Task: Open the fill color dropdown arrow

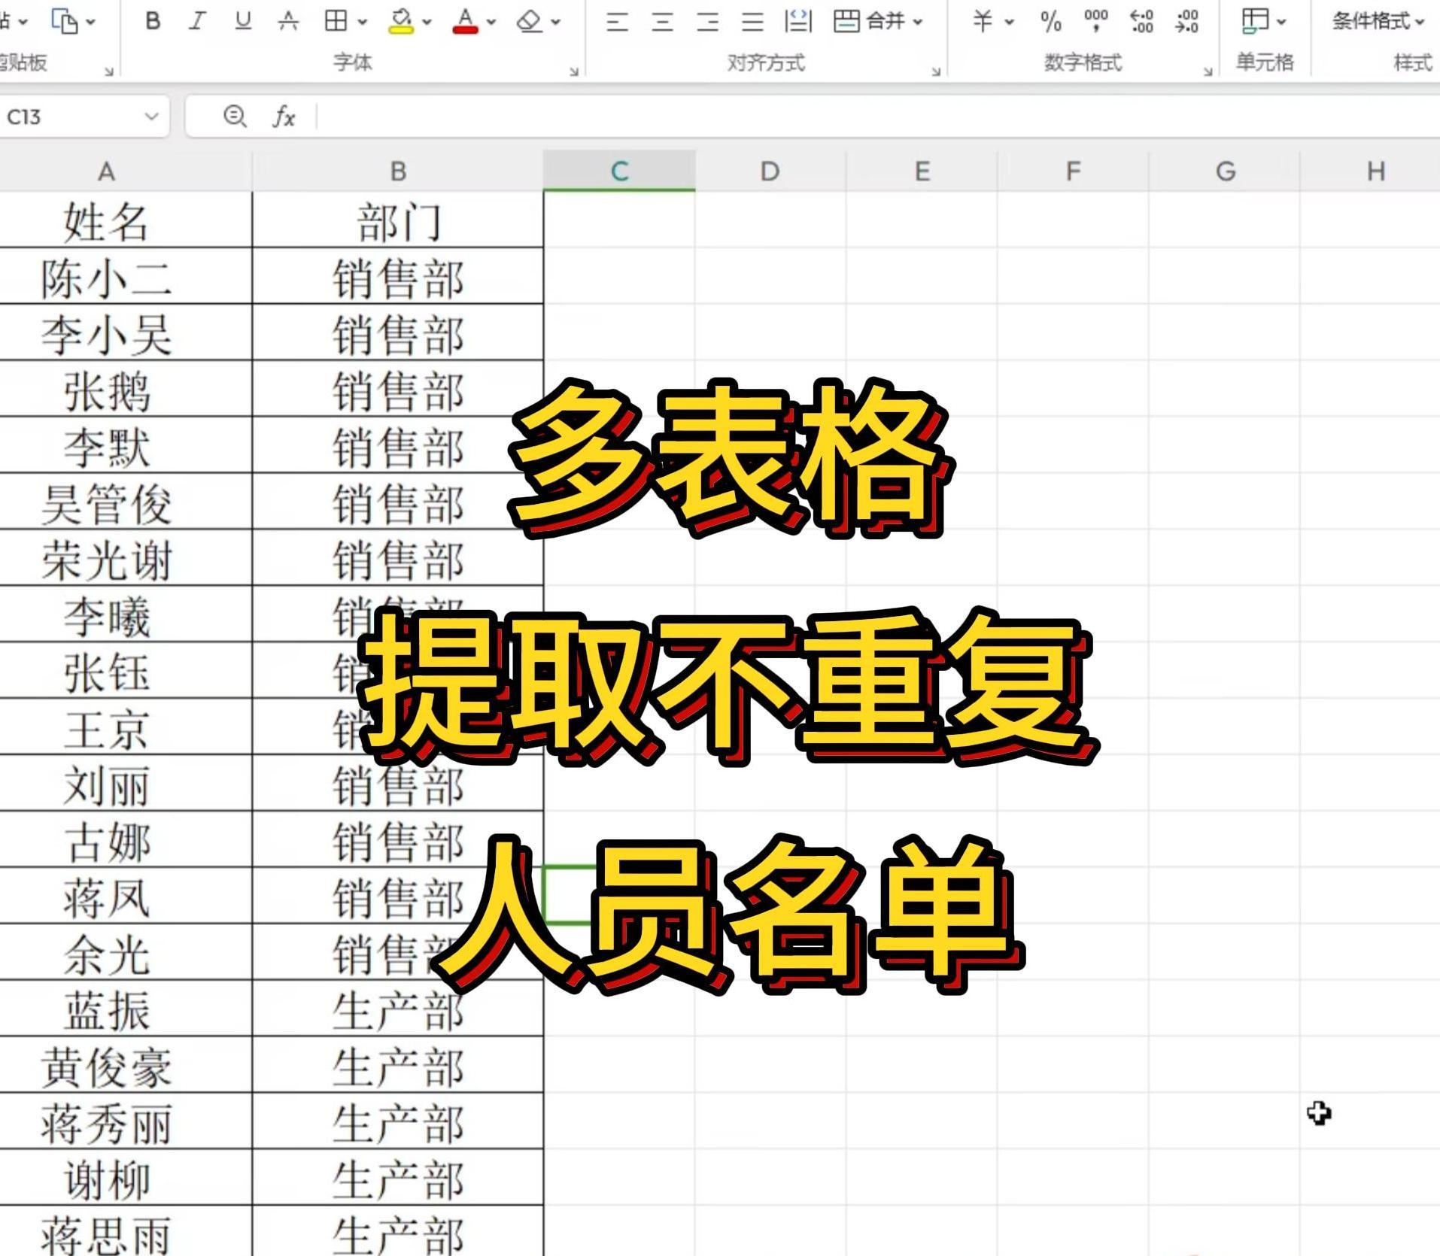Action: coord(427,22)
